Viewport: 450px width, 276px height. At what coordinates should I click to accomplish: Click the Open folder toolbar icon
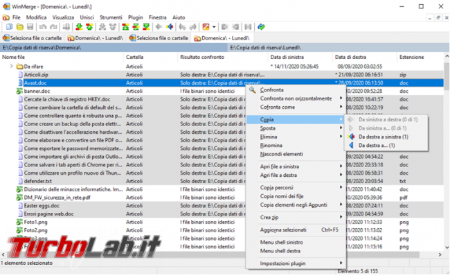[x=20, y=27]
